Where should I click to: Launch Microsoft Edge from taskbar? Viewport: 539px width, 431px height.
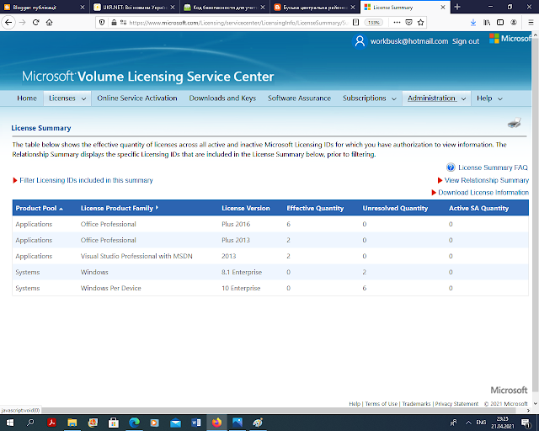coord(135,423)
